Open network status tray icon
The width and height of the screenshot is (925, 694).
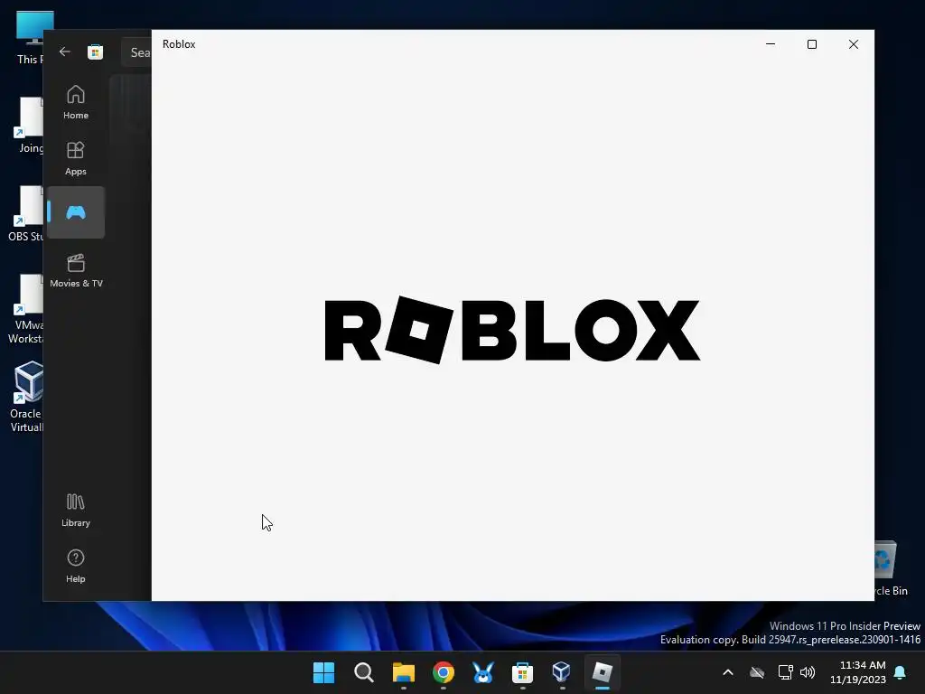pos(785,672)
